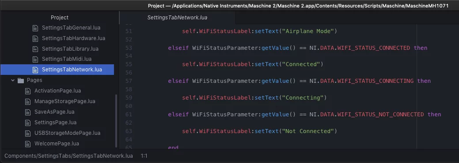Select the Project panel header
This screenshot has height=163, width=459.
coord(60,18)
